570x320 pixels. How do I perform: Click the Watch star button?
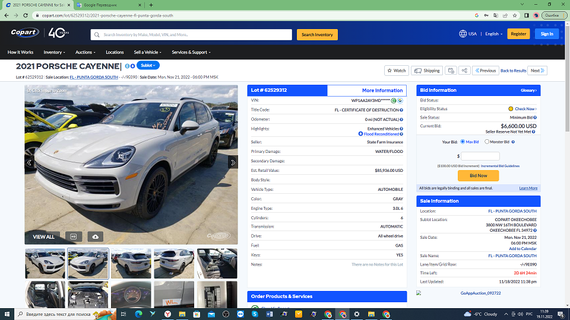tap(396, 71)
